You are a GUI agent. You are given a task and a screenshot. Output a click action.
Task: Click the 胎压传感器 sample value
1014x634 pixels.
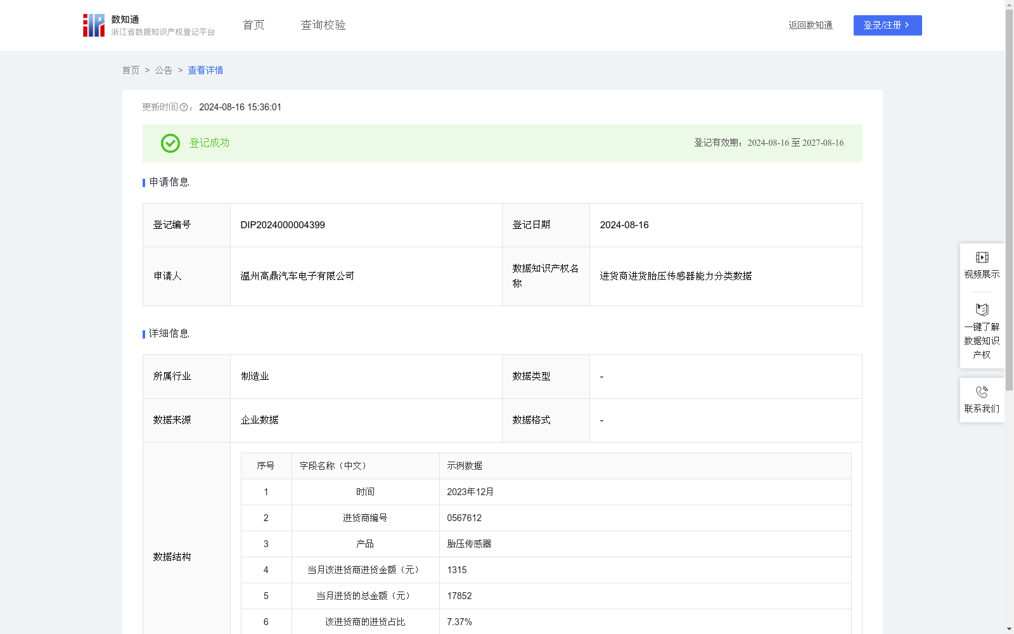pyautogui.click(x=469, y=544)
